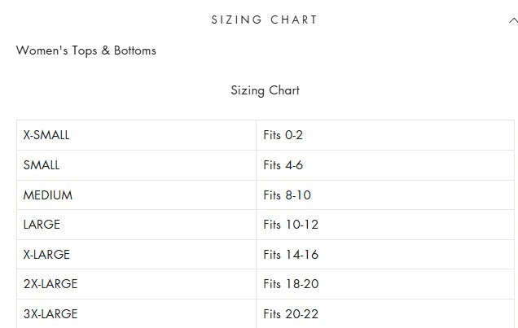
Task: Collapse the Sizing Chart section chevron
Action: click(x=513, y=20)
